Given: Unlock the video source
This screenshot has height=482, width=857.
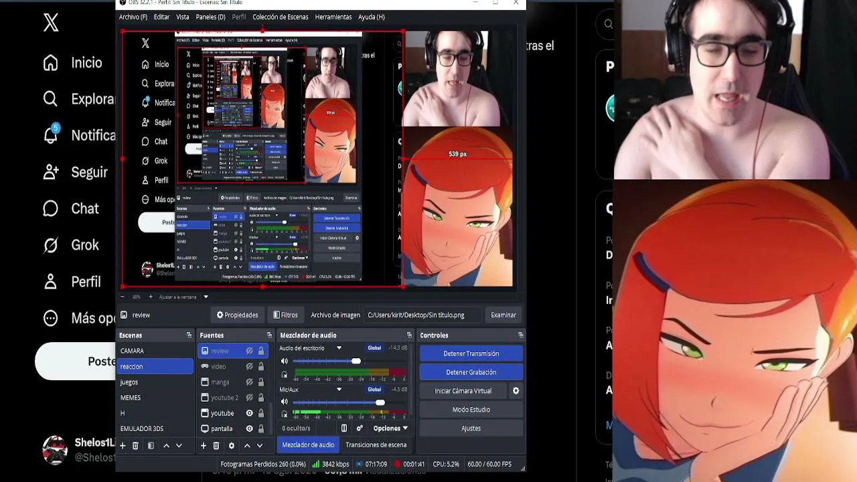Looking at the screenshot, I should (260, 367).
